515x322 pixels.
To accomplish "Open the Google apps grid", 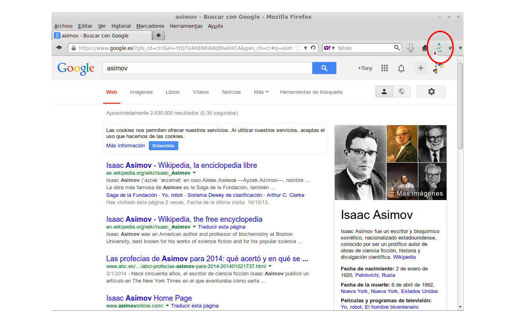I will [385, 68].
